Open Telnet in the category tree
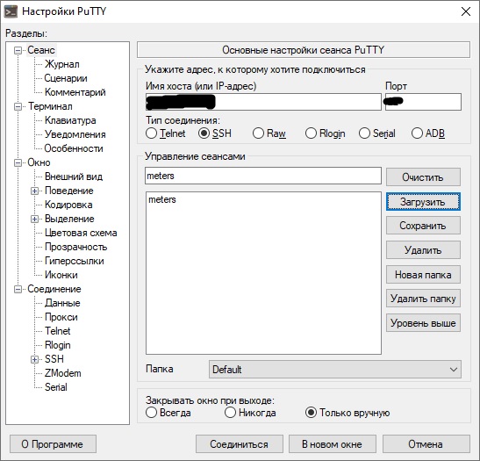Viewport: 480px width, 461px height. [58, 331]
